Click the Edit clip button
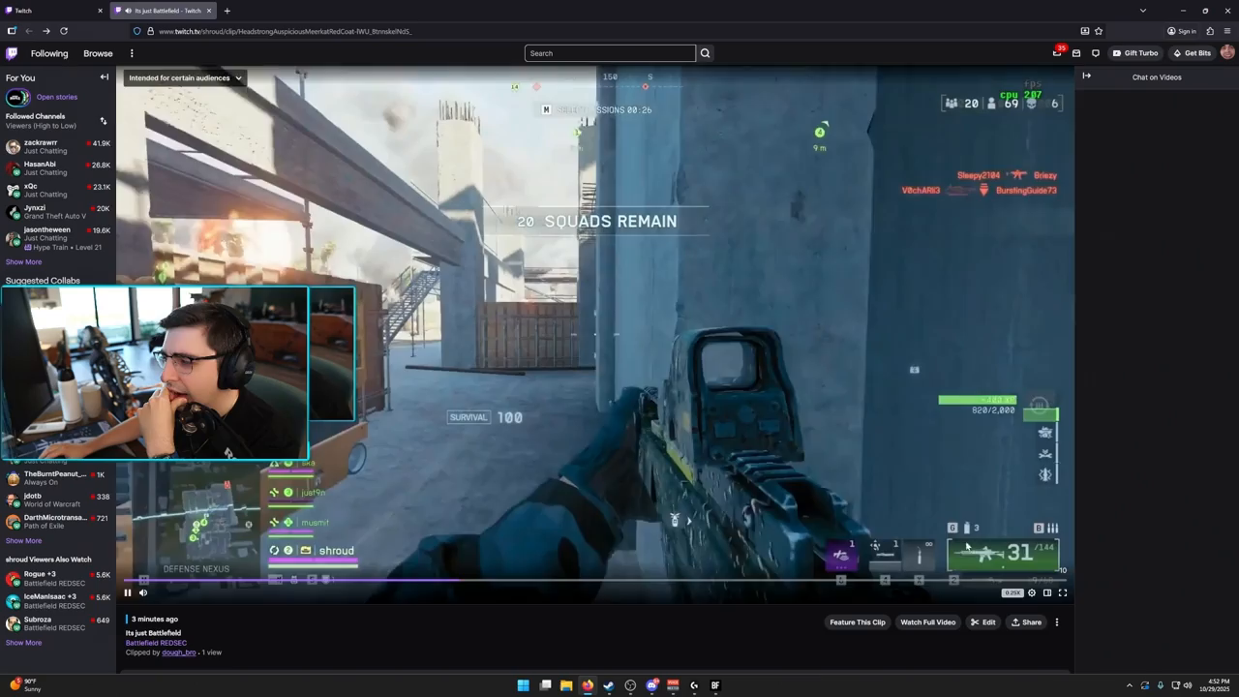The image size is (1239, 697). click(x=982, y=622)
